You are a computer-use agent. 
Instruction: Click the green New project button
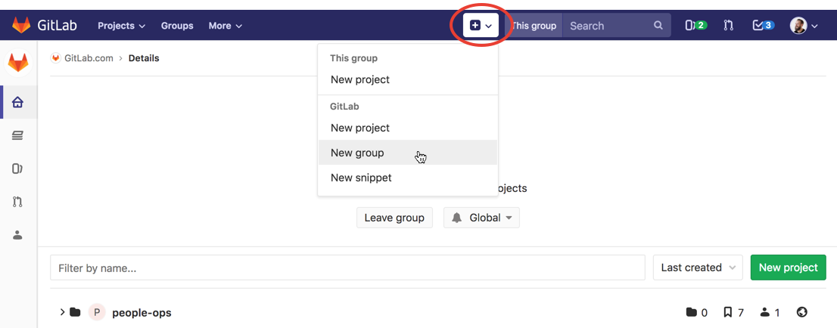pyautogui.click(x=788, y=268)
